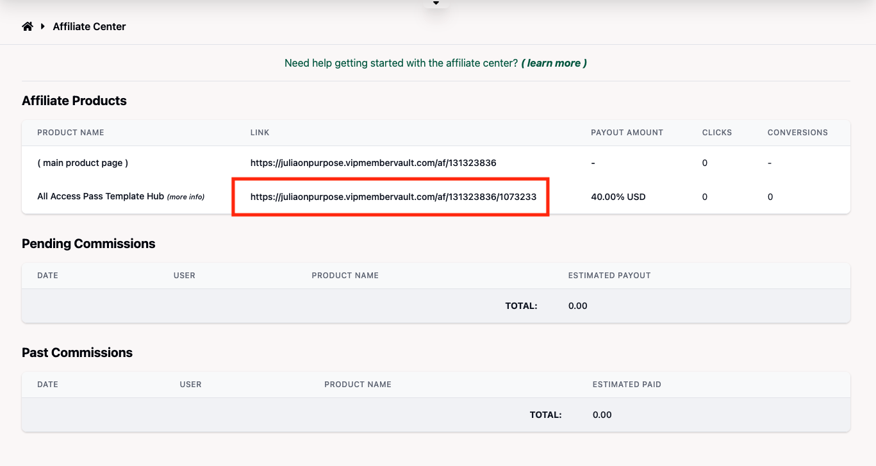Click the PAYOUT AMOUNT column header
This screenshot has height=466, width=876.
pyautogui.click(x=627, y=133)
